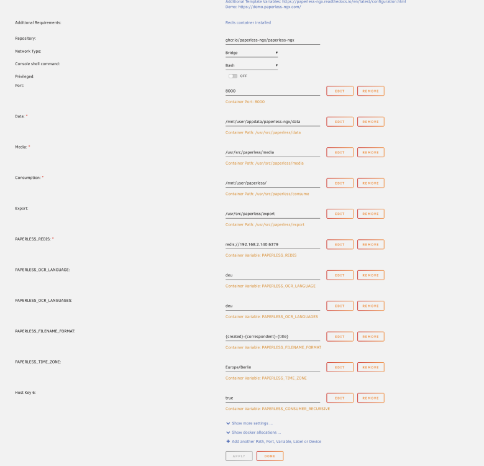Remove the Data path entry
This screenshot has width=484, height=466.
(x=371, y=122)
